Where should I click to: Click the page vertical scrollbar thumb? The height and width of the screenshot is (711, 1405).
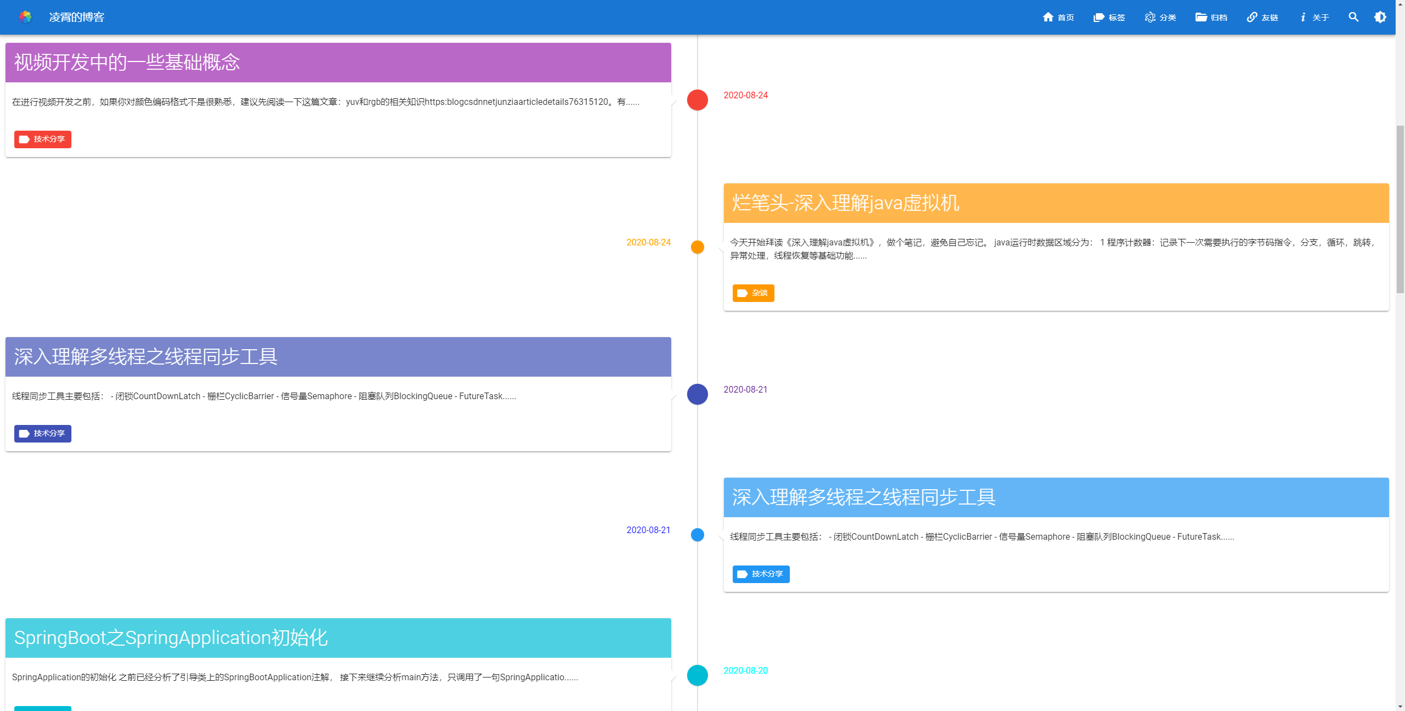coord(1400,209)
